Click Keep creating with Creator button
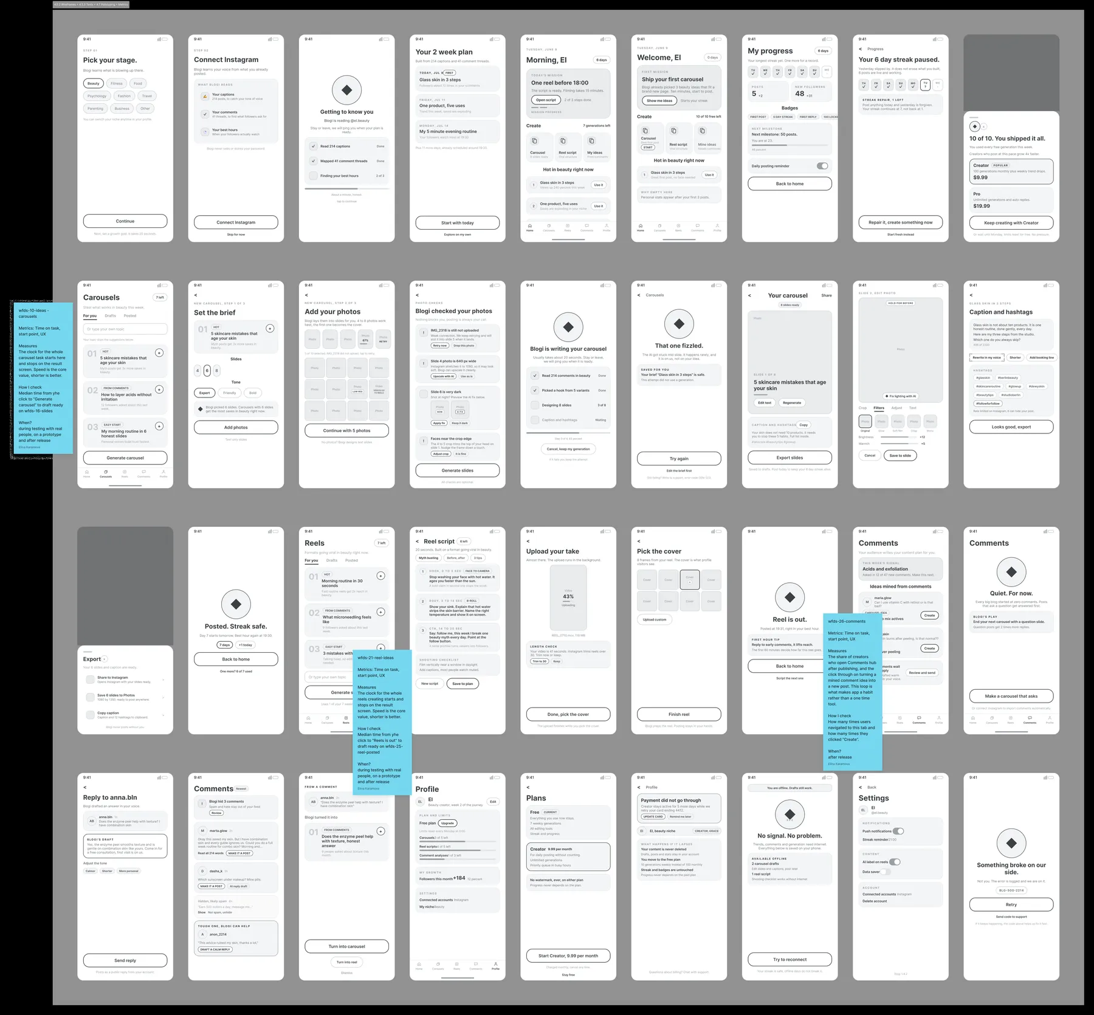 (1011, 223)
